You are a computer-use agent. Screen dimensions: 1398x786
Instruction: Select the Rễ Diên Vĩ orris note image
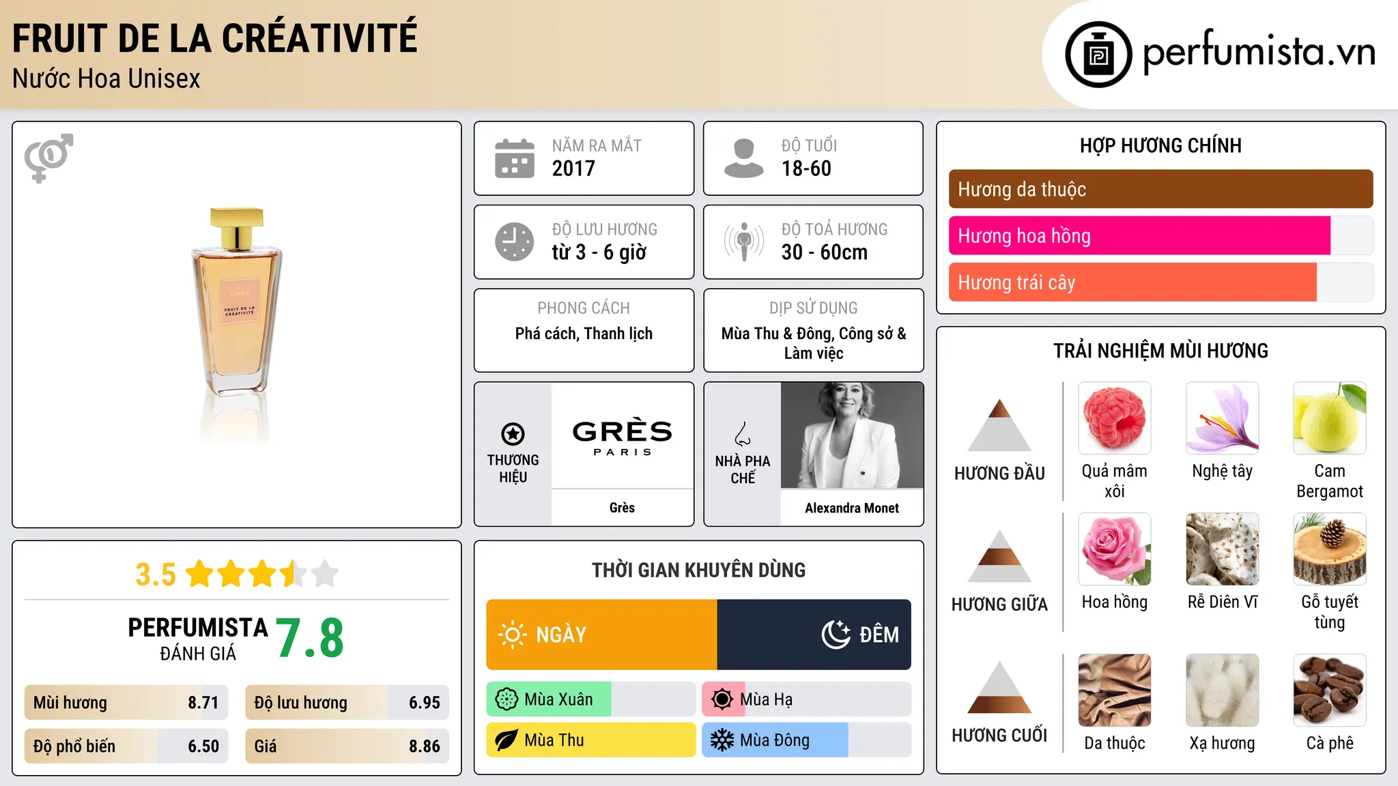click(1223, 549)
